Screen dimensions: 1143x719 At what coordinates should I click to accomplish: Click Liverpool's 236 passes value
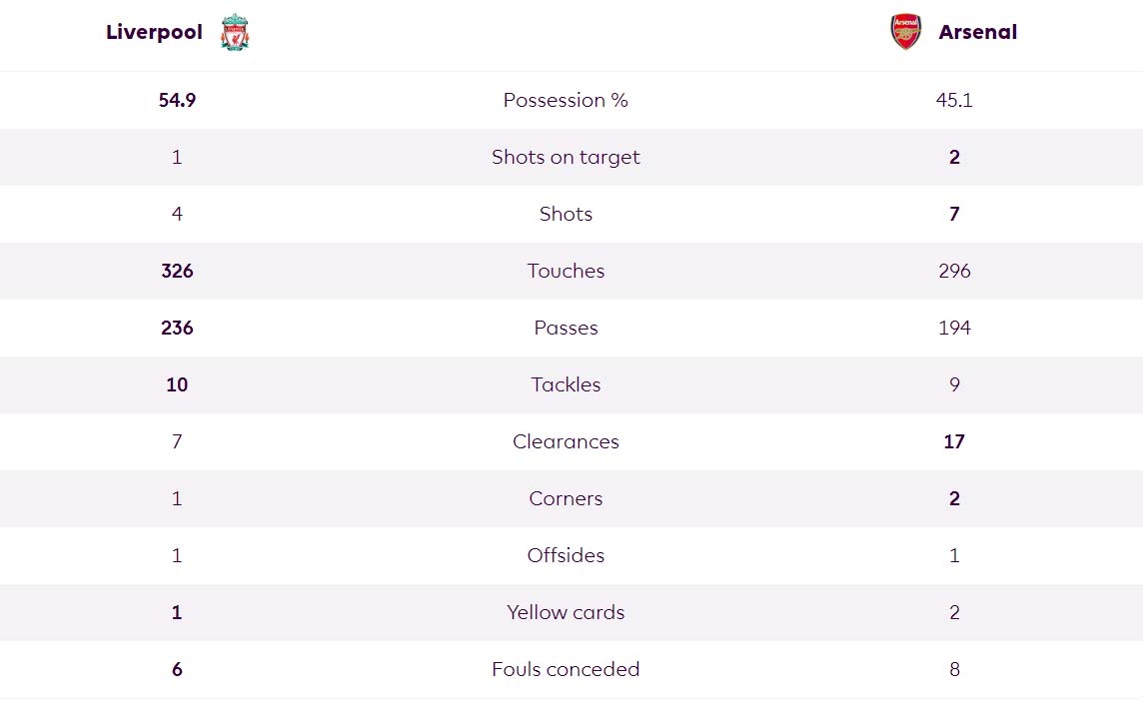click(177, 328)
